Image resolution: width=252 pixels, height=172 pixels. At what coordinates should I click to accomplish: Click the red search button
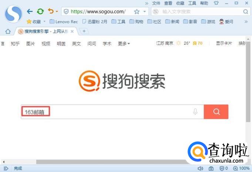point(216,112)
